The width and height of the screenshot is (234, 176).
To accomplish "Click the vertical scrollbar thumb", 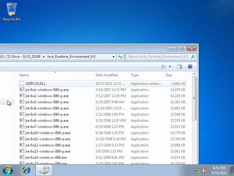I will point(194,98).
